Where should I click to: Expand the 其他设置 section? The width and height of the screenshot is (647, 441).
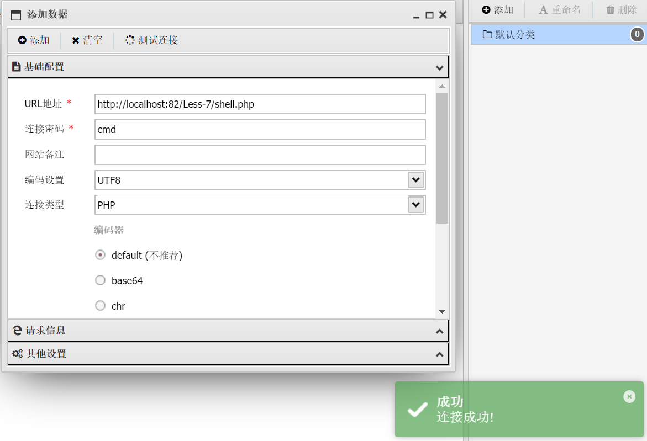(439, 354)
